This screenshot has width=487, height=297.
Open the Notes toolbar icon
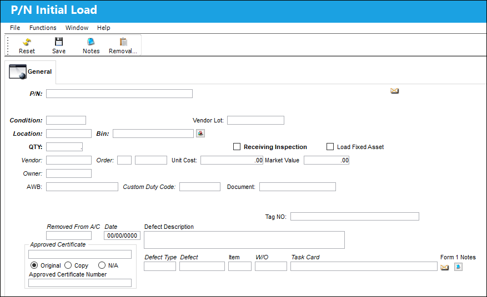91,42
